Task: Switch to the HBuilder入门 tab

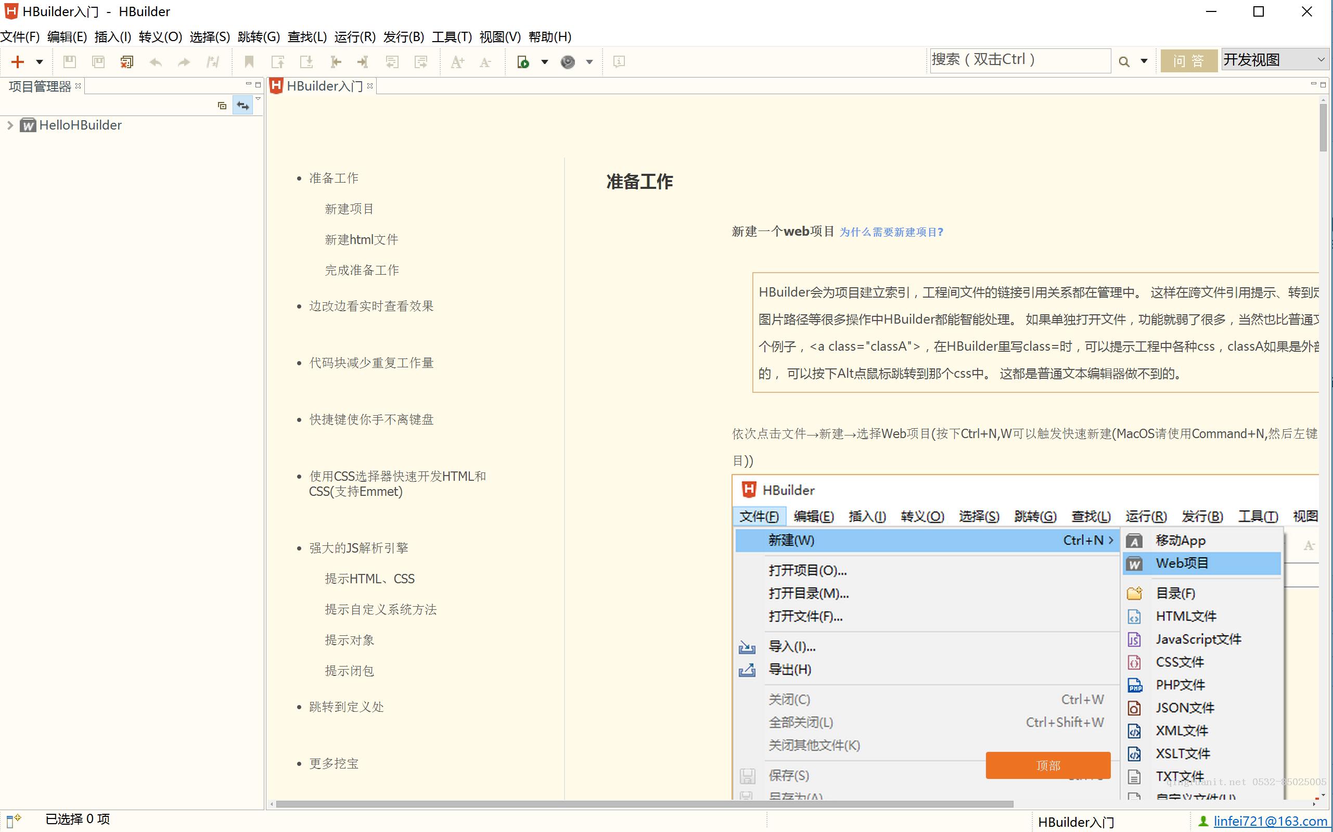Action: (x=325, y=86)
